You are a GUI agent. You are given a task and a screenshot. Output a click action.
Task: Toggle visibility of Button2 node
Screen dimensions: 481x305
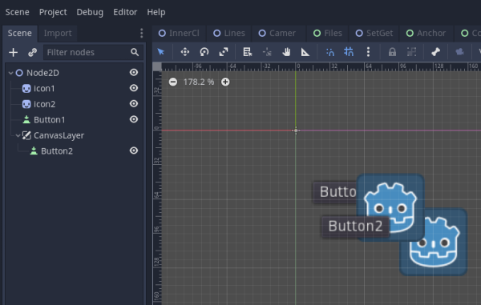pos(134,150)
